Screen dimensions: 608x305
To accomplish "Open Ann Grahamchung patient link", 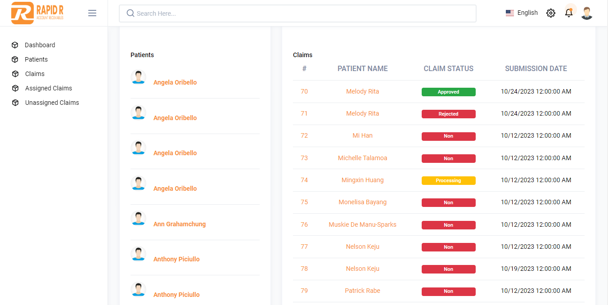I will pyautogui.click(x=179, y=224).
